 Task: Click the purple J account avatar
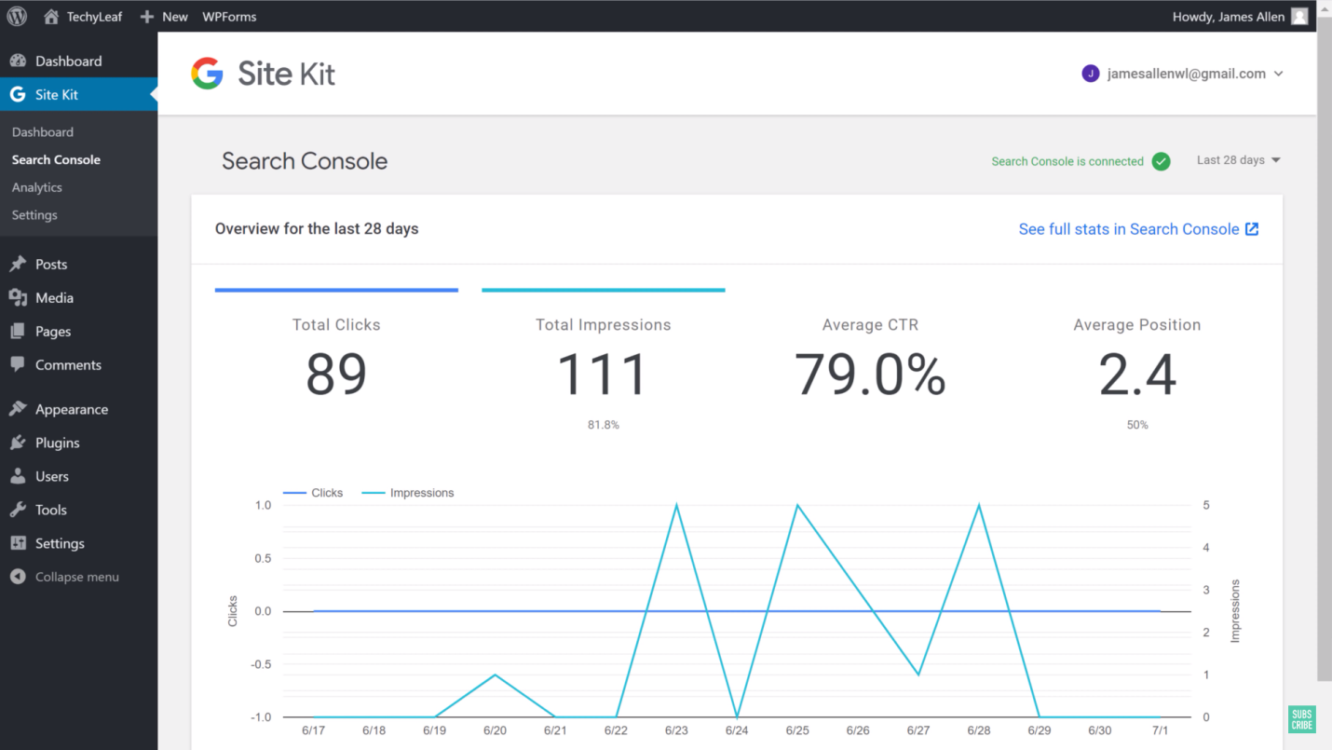(x=1090, y=74)
